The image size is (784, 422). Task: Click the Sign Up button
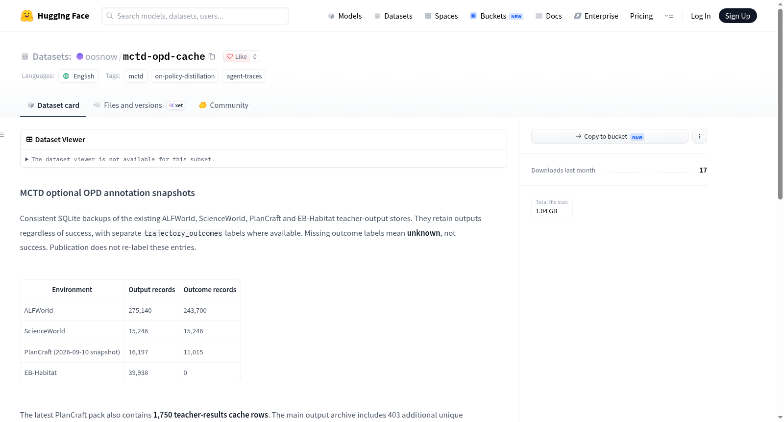(737, 16)
